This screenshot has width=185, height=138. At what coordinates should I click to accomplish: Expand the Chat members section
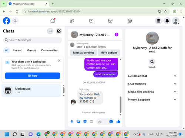[x=152, y=84]
